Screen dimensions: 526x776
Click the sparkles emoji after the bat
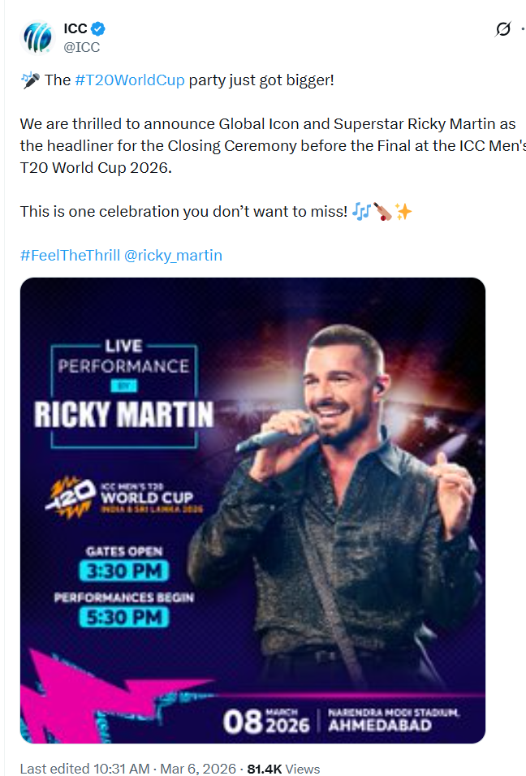click(x=403, y=212)
